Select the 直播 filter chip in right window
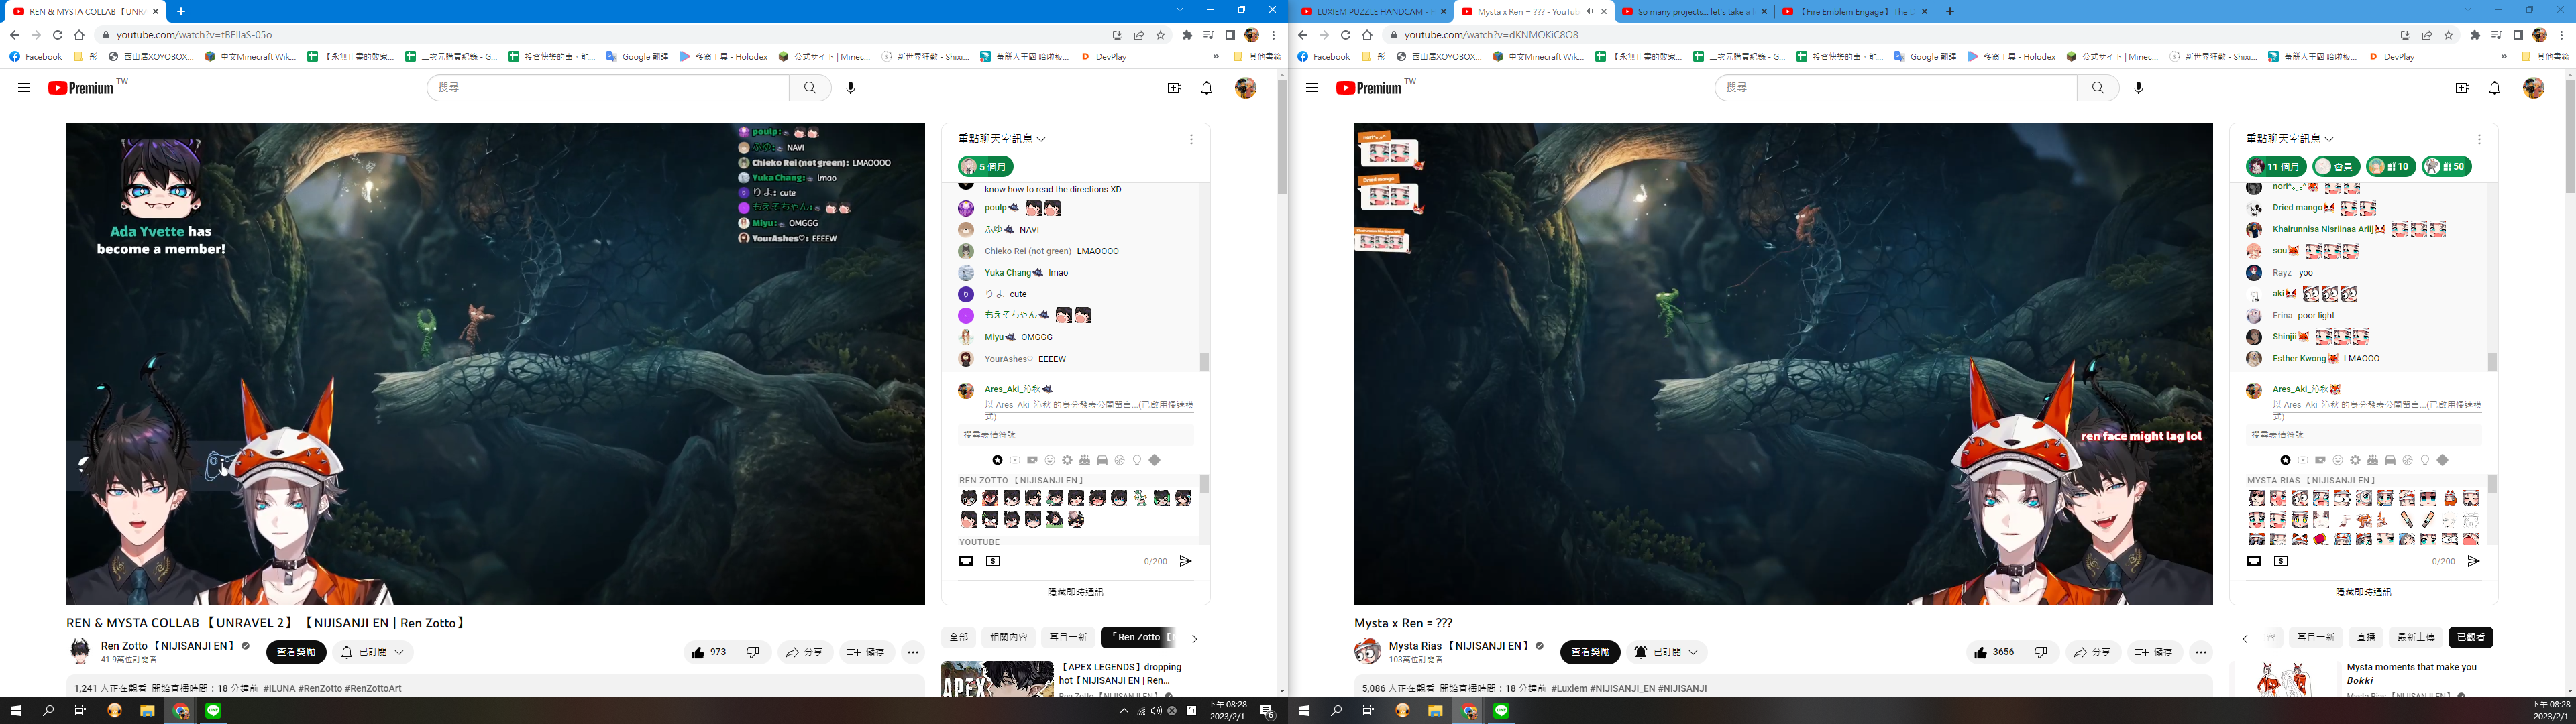This screenshot has width=2576, height=724. tap(2366, 637)
